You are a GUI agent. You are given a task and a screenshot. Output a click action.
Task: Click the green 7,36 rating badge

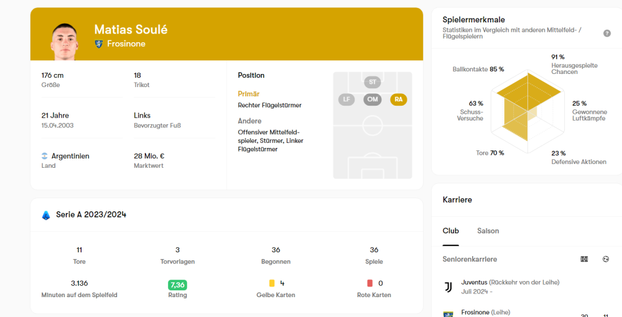point(177,285)
